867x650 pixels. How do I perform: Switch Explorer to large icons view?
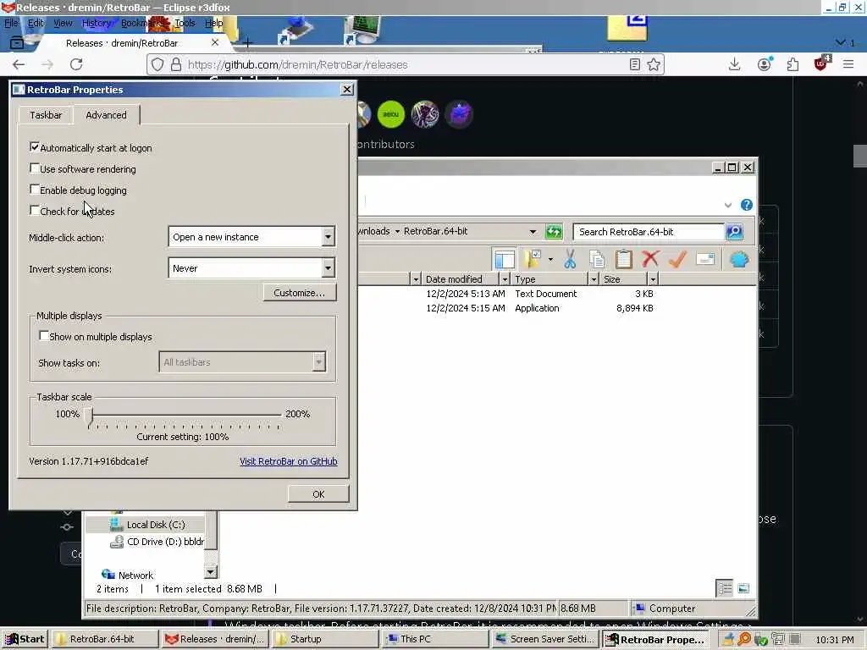pyautogui.click(x=743, y=588)
